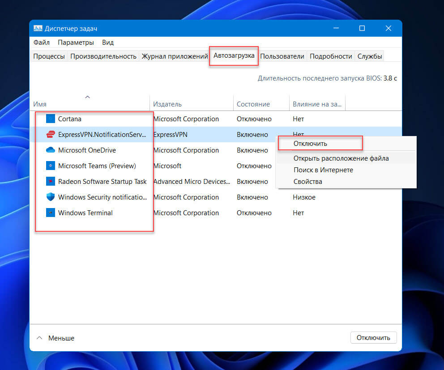
Task: Click Включено status in Windows Security row
Action: click(x=252, y=197)
